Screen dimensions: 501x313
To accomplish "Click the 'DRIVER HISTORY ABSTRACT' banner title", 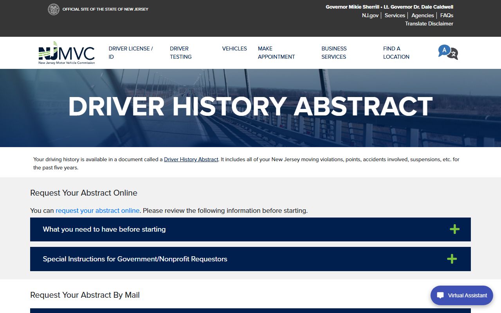I will click(x=250, y=106).
